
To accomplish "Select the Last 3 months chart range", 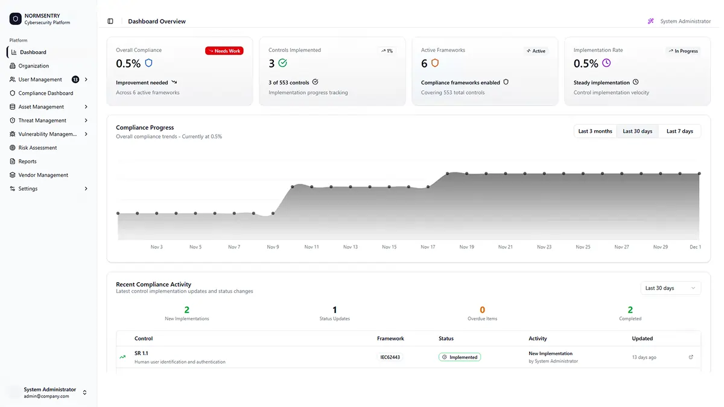I will 595,131.
